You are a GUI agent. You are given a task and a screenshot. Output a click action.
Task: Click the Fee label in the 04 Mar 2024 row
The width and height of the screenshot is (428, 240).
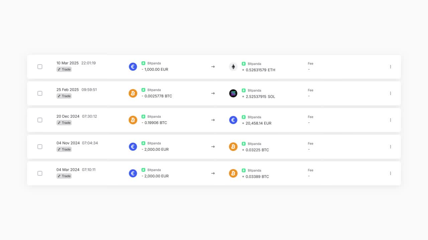[x=311, y=170]
